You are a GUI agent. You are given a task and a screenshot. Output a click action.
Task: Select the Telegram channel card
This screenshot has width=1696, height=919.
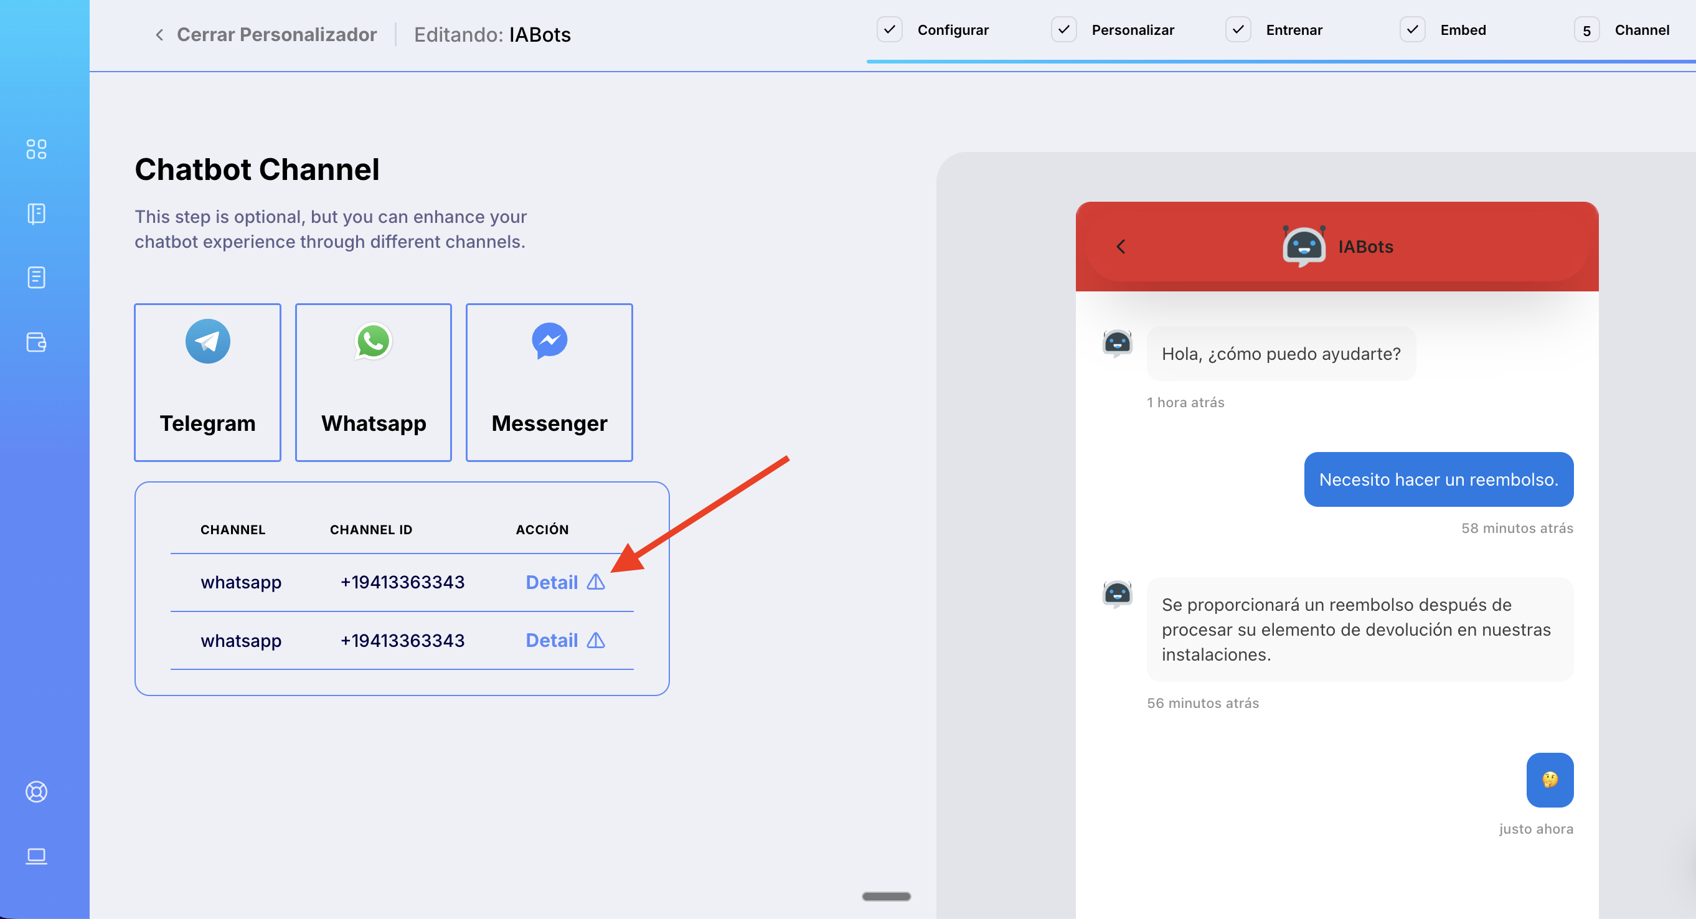(x=207, y=382)
